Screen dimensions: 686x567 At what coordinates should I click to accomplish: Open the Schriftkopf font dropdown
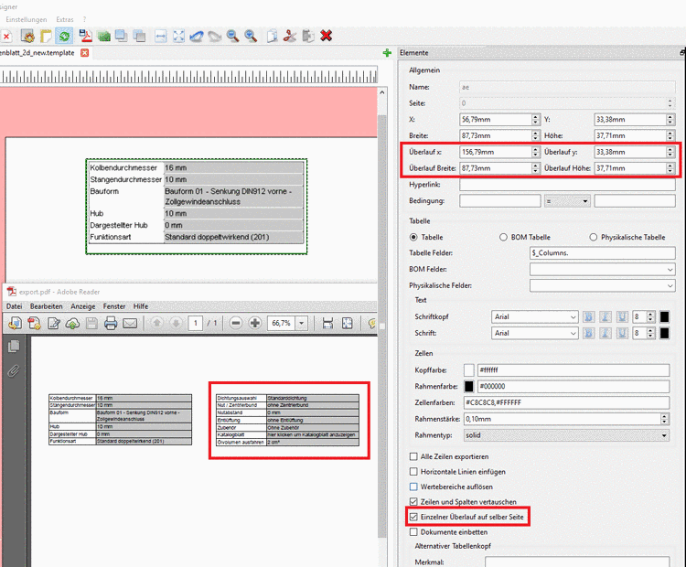[535, 316]
